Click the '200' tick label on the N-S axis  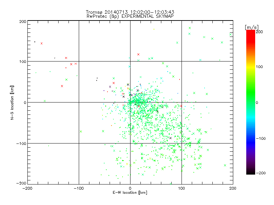coord(23,22)
